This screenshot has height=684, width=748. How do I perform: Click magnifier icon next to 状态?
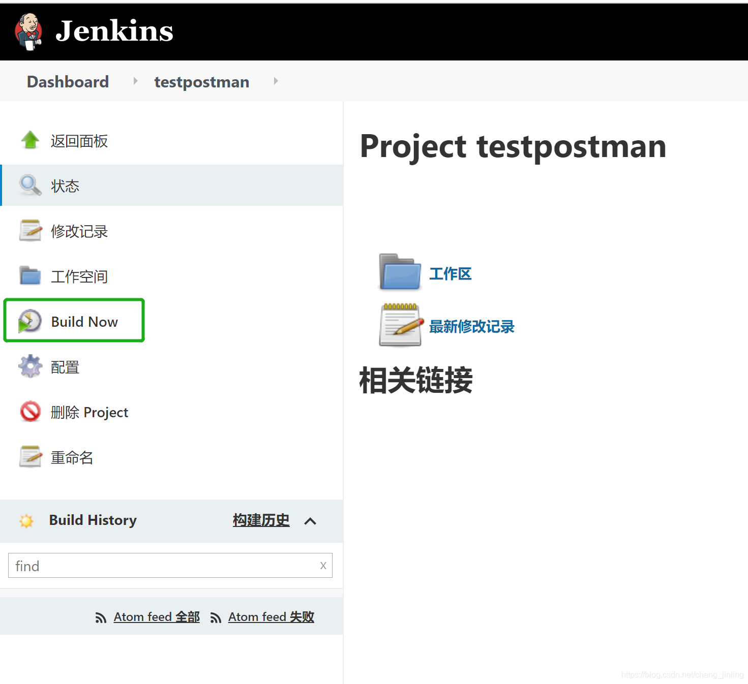(x=31, y=185)
